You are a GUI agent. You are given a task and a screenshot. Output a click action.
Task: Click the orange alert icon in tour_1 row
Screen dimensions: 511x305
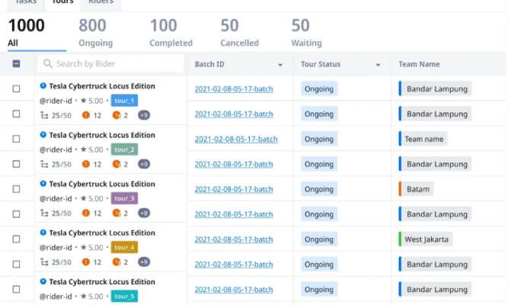click(86, 115)
